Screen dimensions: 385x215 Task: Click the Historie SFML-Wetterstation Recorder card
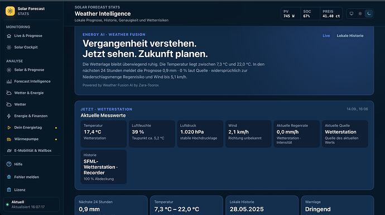point(104,167)
